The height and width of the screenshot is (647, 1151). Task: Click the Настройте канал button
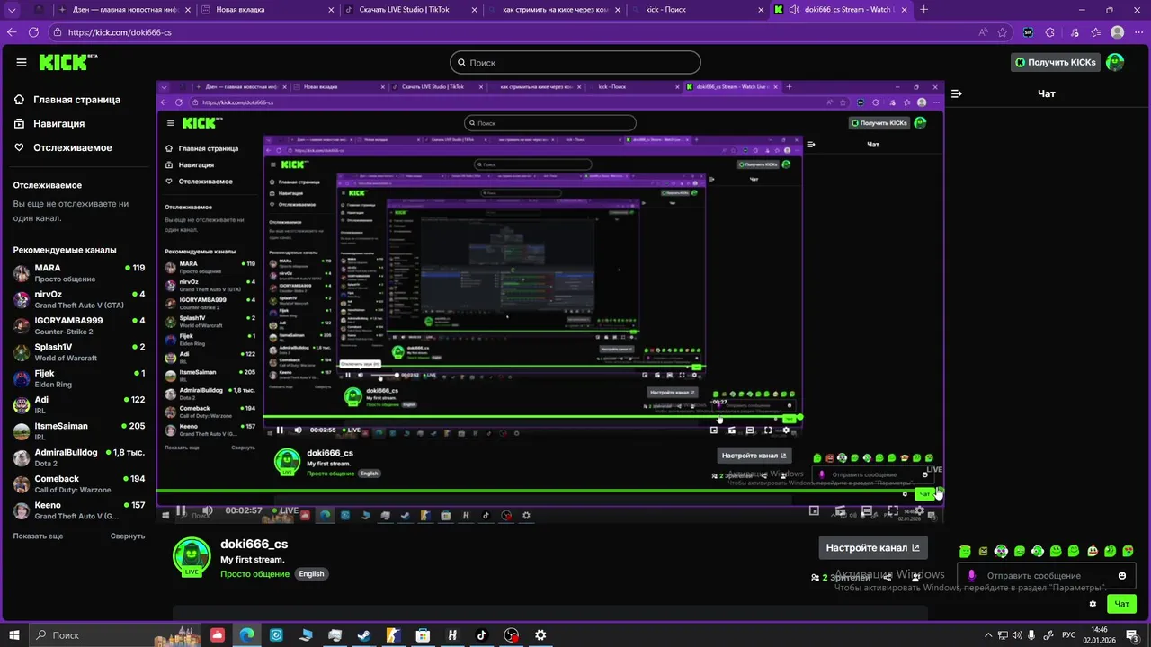point(873,547)
